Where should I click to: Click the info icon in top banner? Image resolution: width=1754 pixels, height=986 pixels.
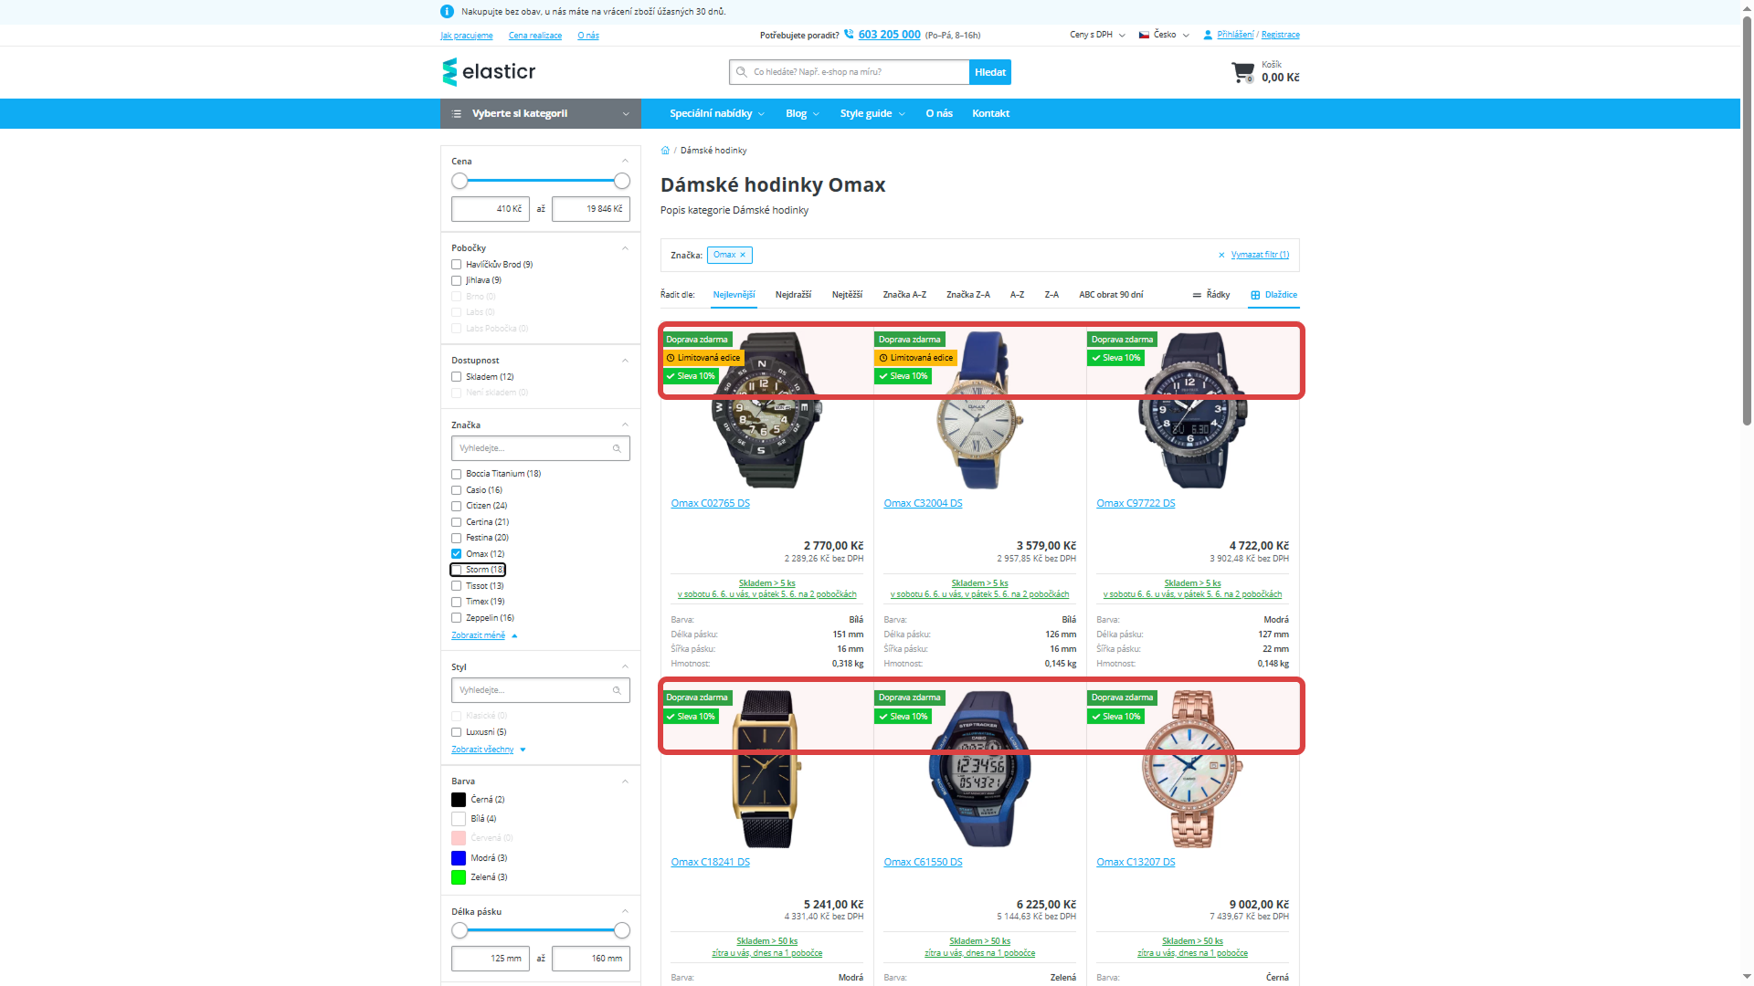[x=447, y=12]
